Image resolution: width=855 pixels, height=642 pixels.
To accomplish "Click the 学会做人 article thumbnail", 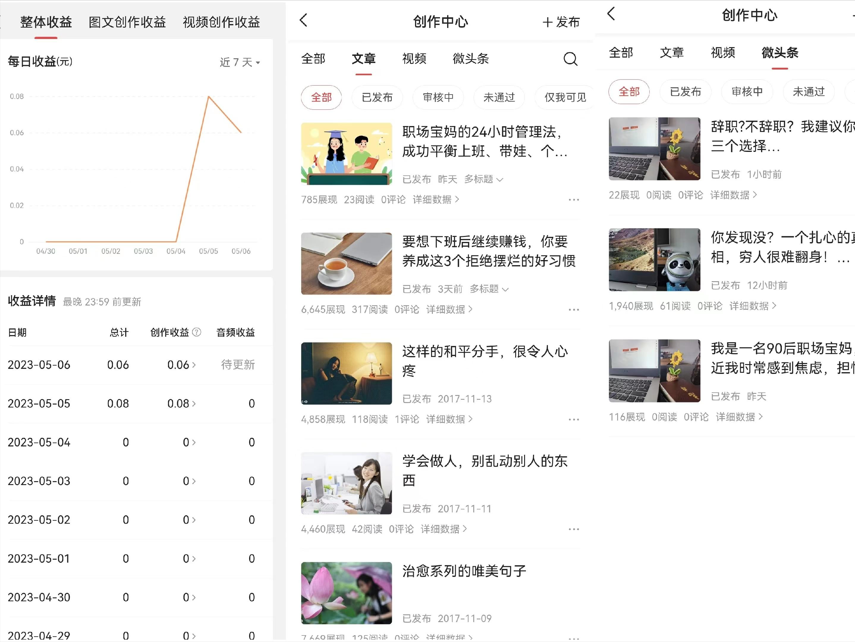I will 346,483.
